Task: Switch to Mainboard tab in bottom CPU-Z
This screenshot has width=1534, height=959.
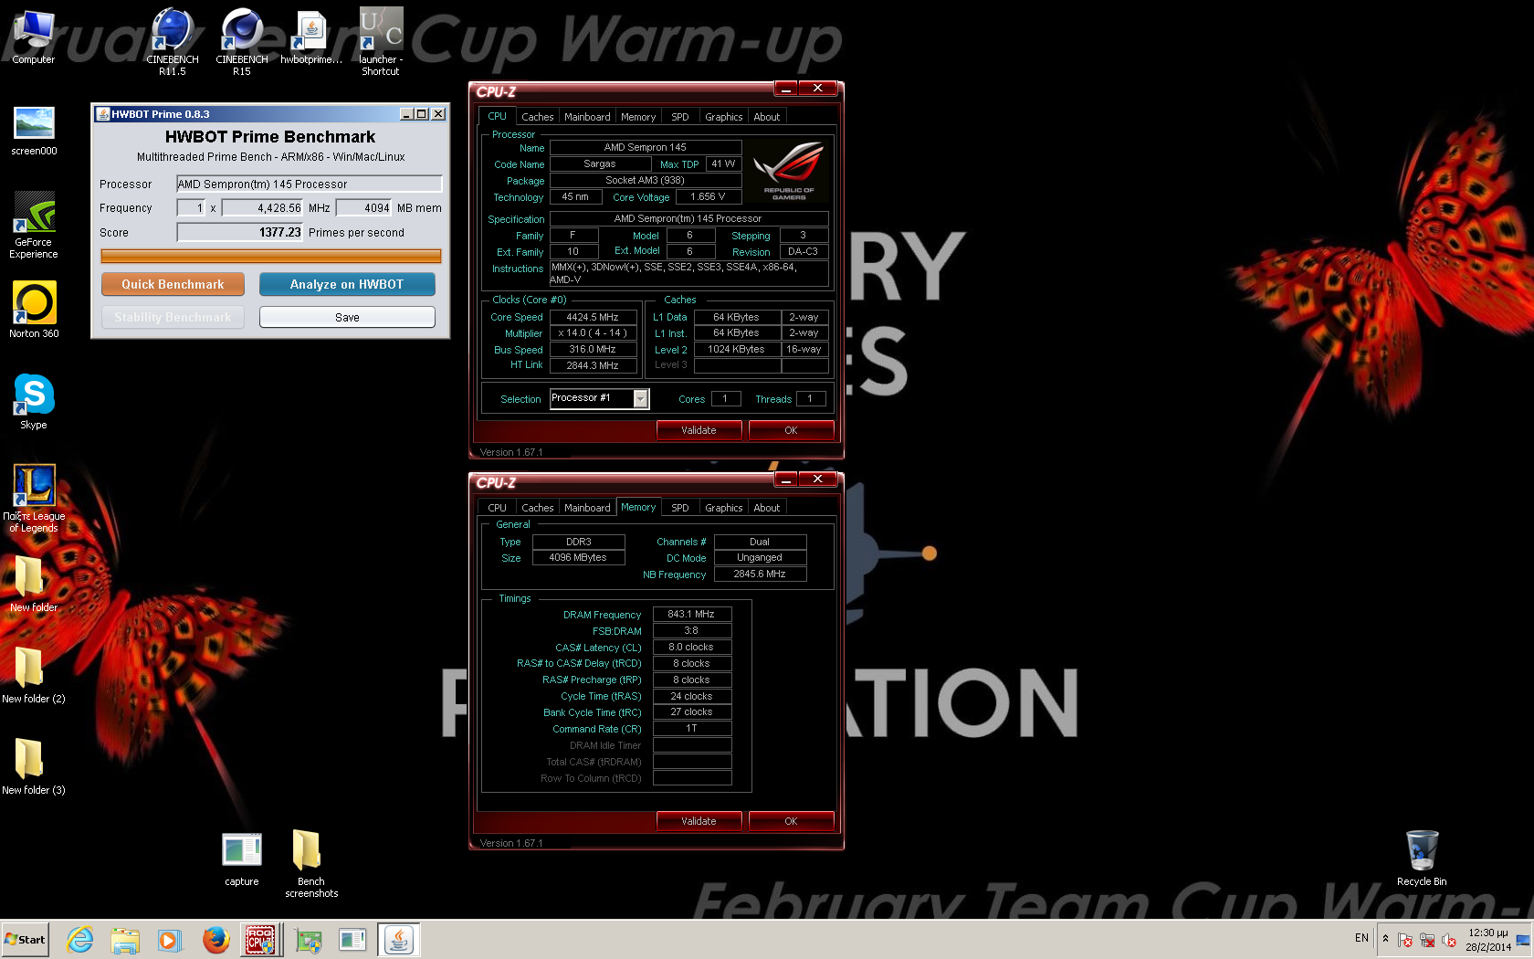Action: click(x=587, y=508)
